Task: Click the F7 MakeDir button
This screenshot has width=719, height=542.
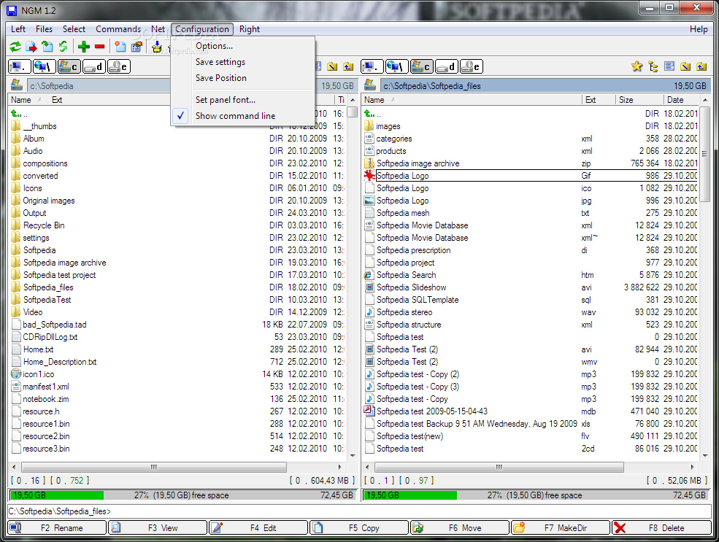Action: point(561,527)
